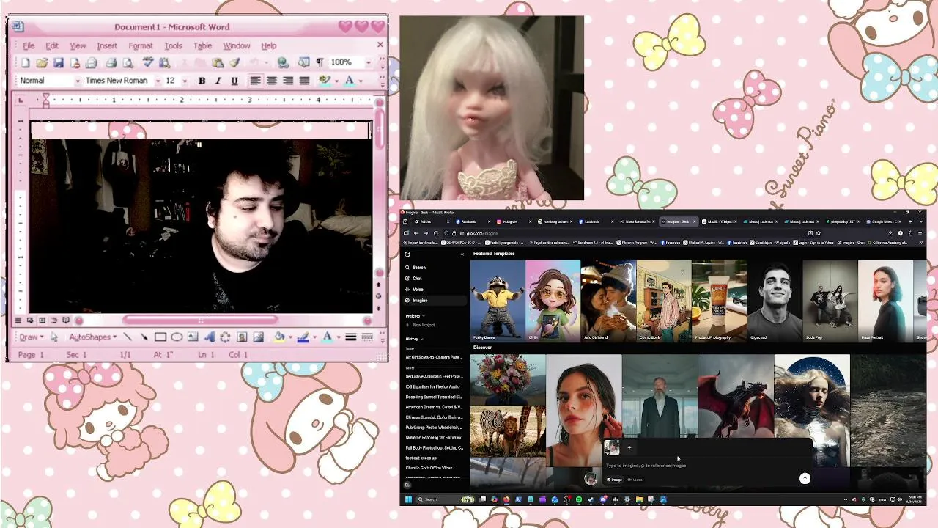Click the Insert Hyperlink globe icon
The width and height of the screenshot is (938, 528).
coord(283,63)
